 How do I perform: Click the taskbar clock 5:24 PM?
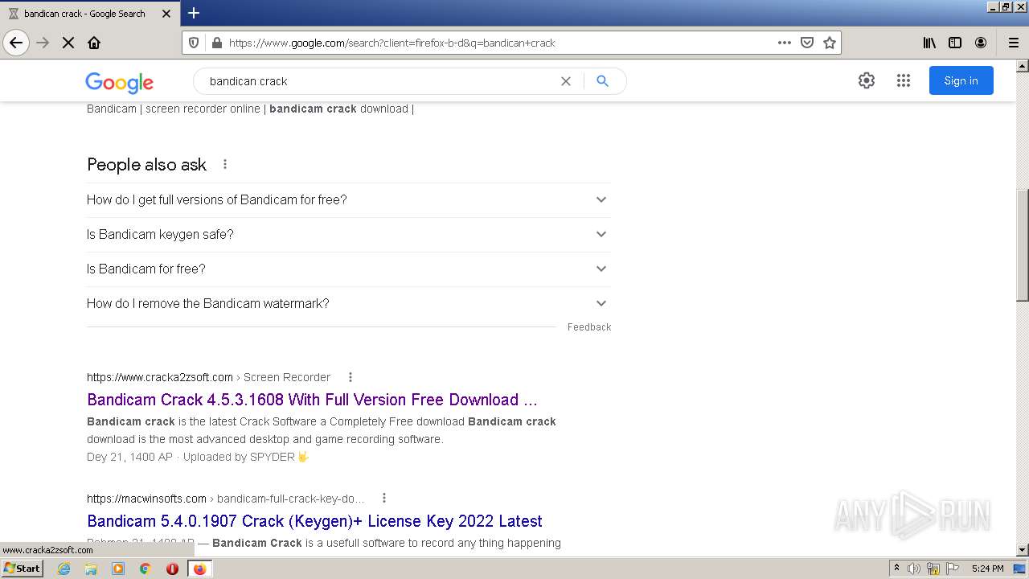(x=988, y=569)
